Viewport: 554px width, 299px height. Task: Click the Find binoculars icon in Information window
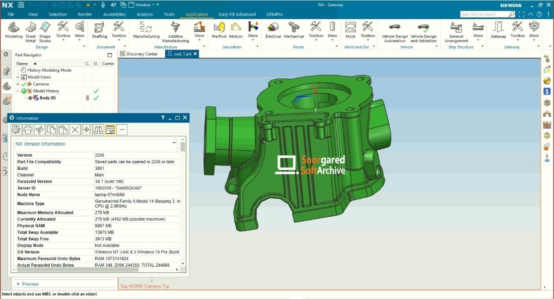tap(98, 130)
